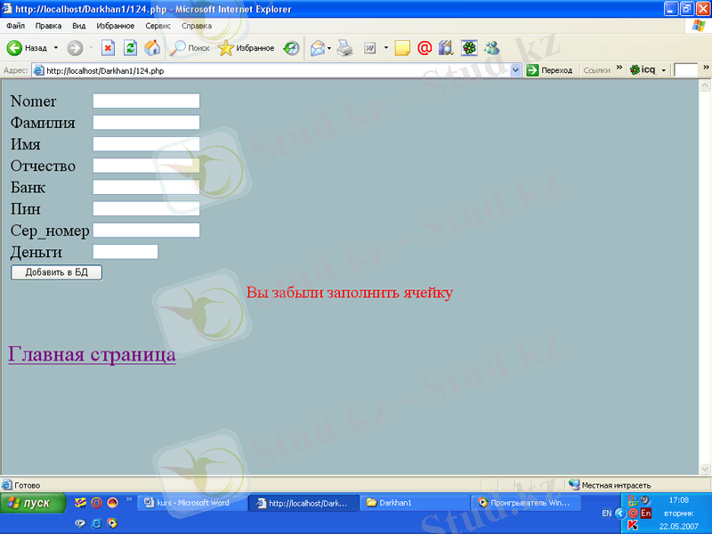Go to Home page icon

pyautogui.click(x=152, y=48)
